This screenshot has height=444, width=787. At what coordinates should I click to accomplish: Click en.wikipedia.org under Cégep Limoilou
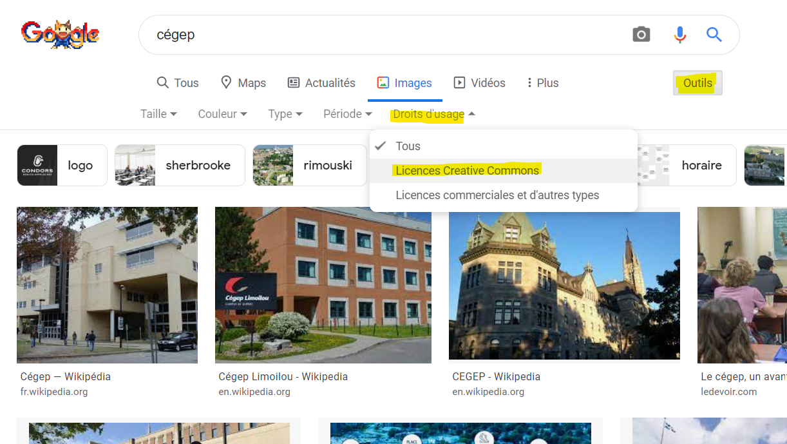point(254,392)
